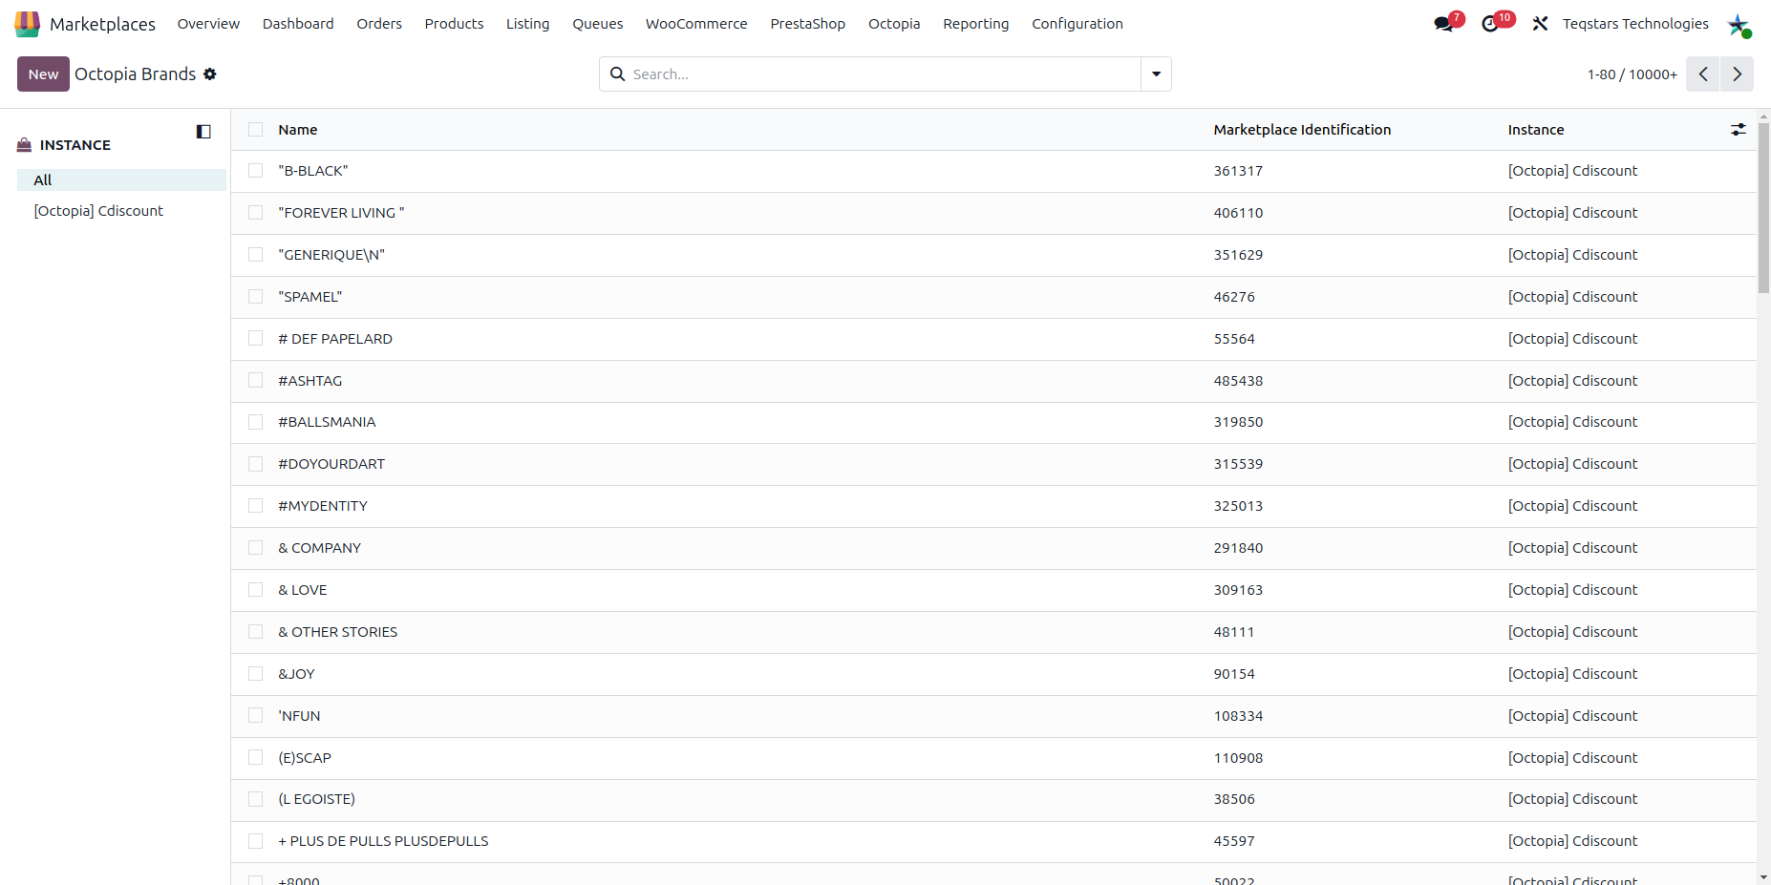Open Octopia Brands gear settings
This screenshot has height=885, width=1771.
click(x=210, y=74)
